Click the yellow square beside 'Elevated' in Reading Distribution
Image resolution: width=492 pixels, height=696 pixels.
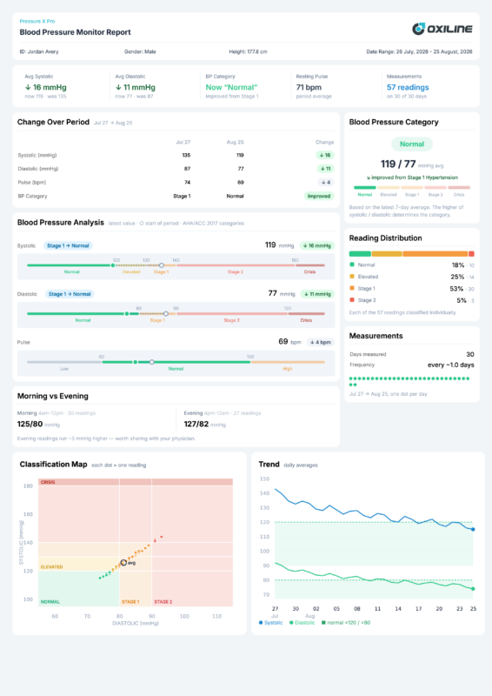tap(352, 277)
